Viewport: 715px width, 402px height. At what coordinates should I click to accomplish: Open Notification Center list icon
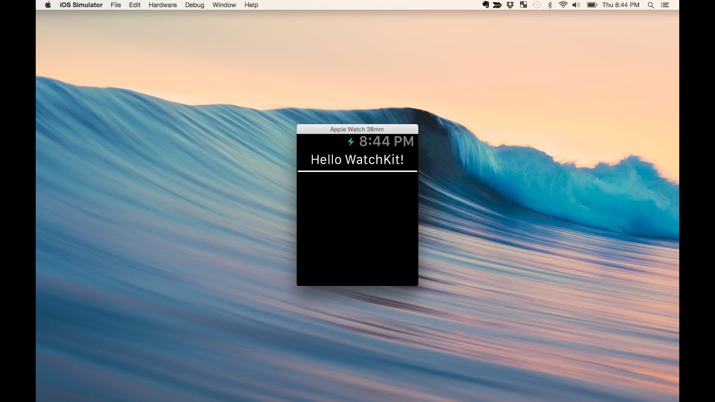(665, 5)
